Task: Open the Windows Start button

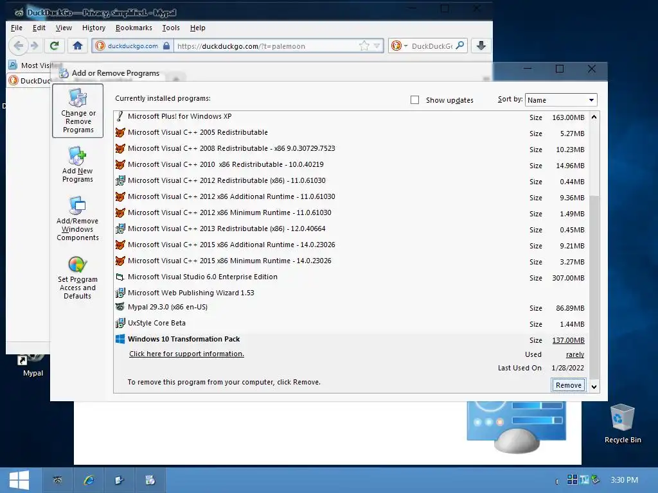Action: pyautogui.click(x=19, y=480)
